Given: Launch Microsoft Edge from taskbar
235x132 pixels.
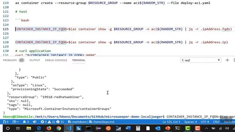Looking at the screenshot, I should tap(39, 128).
